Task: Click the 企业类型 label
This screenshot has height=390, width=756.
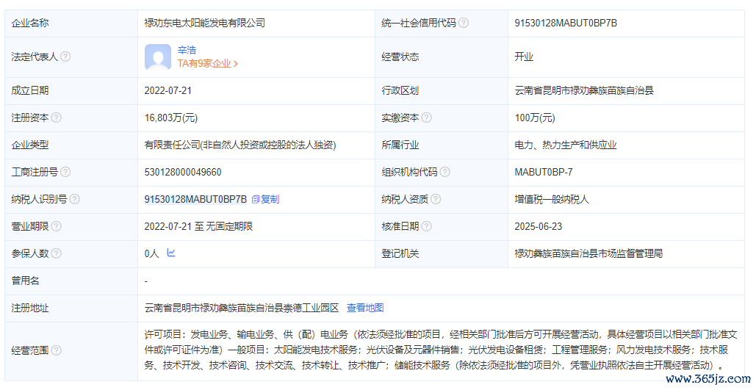Action: pos(30,145)
